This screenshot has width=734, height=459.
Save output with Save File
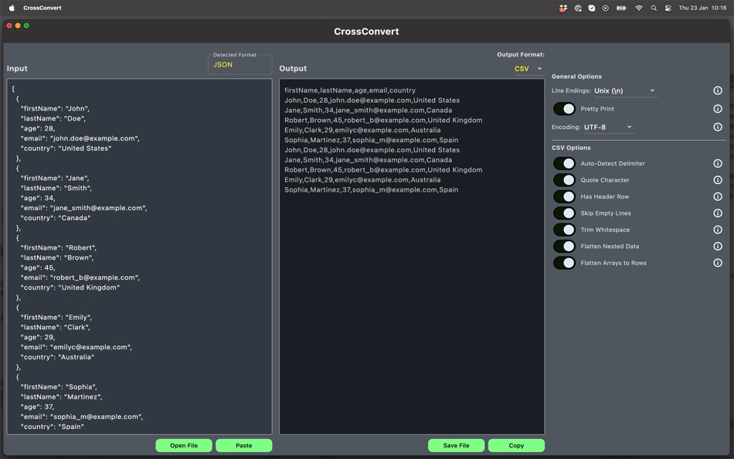456,445
